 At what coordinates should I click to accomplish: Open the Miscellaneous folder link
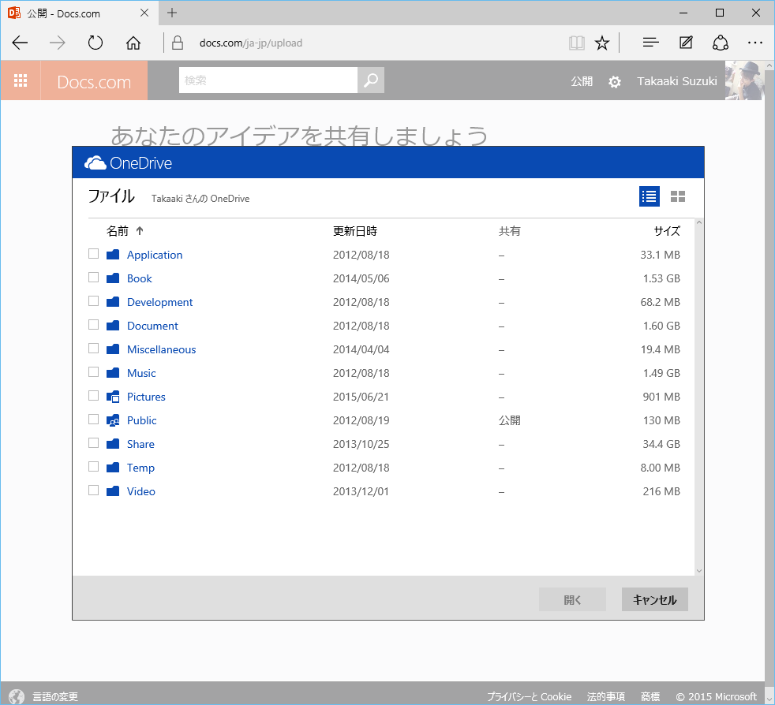tap(161, 349)
